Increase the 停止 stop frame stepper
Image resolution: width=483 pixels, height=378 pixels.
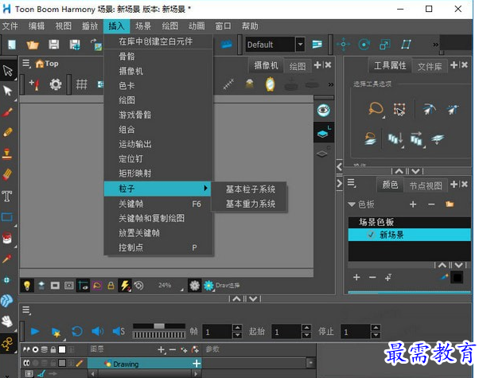tap(376, 328)
